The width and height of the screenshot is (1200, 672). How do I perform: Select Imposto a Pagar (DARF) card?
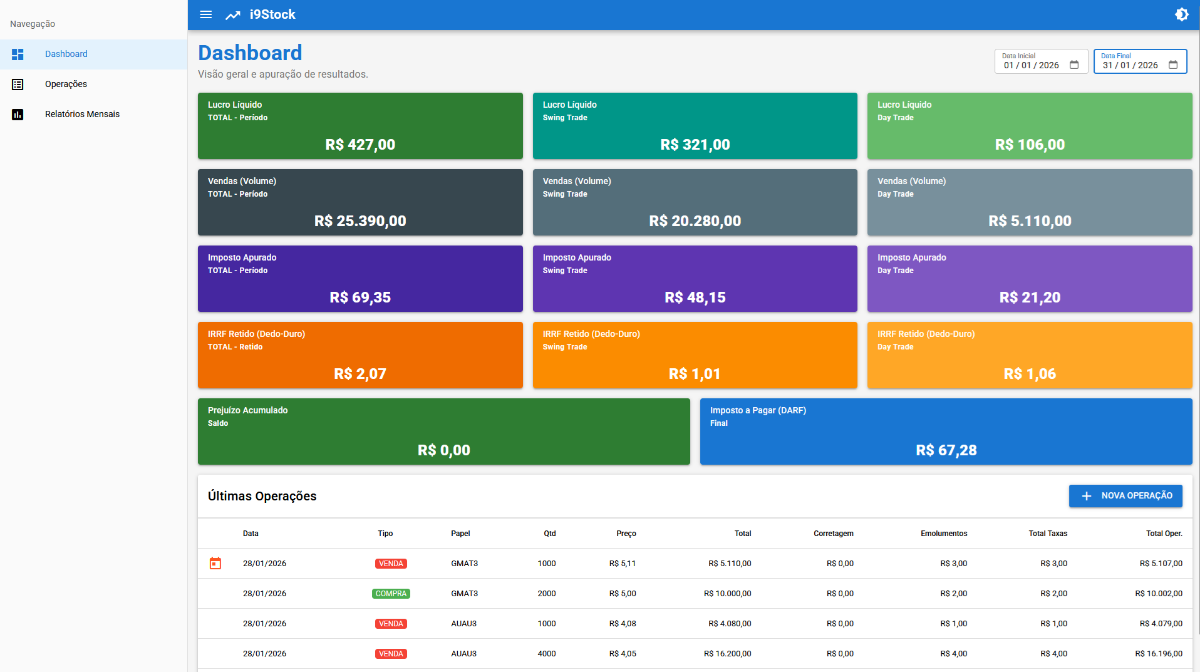946,432
